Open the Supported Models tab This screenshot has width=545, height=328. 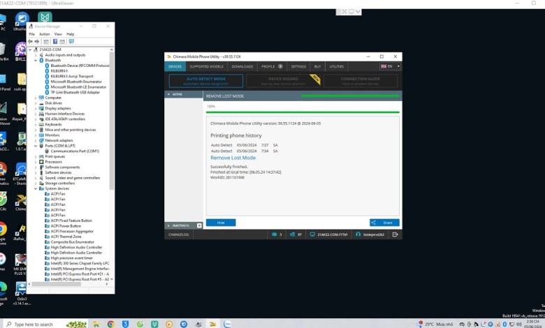207,66
